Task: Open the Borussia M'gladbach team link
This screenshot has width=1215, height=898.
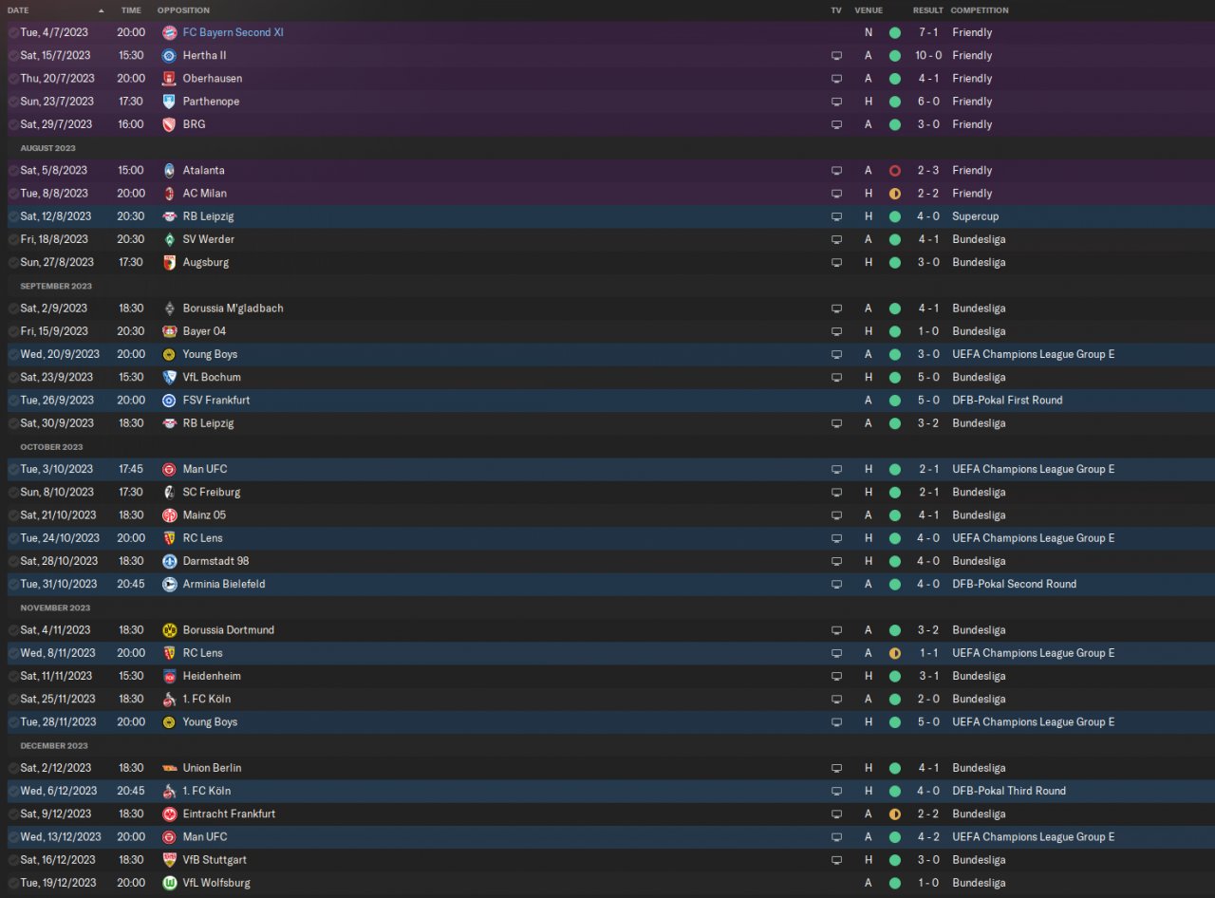Action: pyautogui.click(x=233, y=309)
